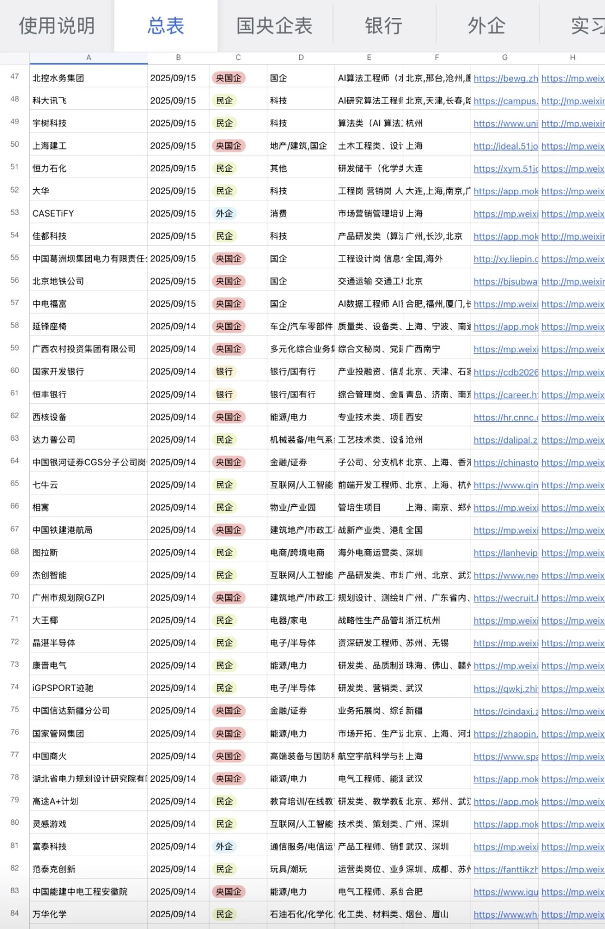Click 外企 tag in 富泰科技 row
605x929 pixels.
pos(224,847)
